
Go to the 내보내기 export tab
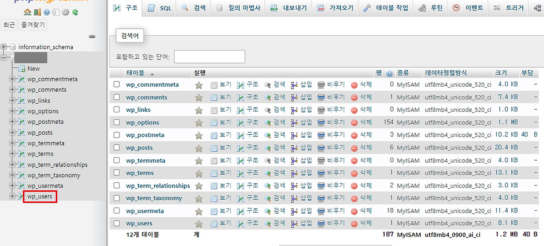click(x=289, y=8)
